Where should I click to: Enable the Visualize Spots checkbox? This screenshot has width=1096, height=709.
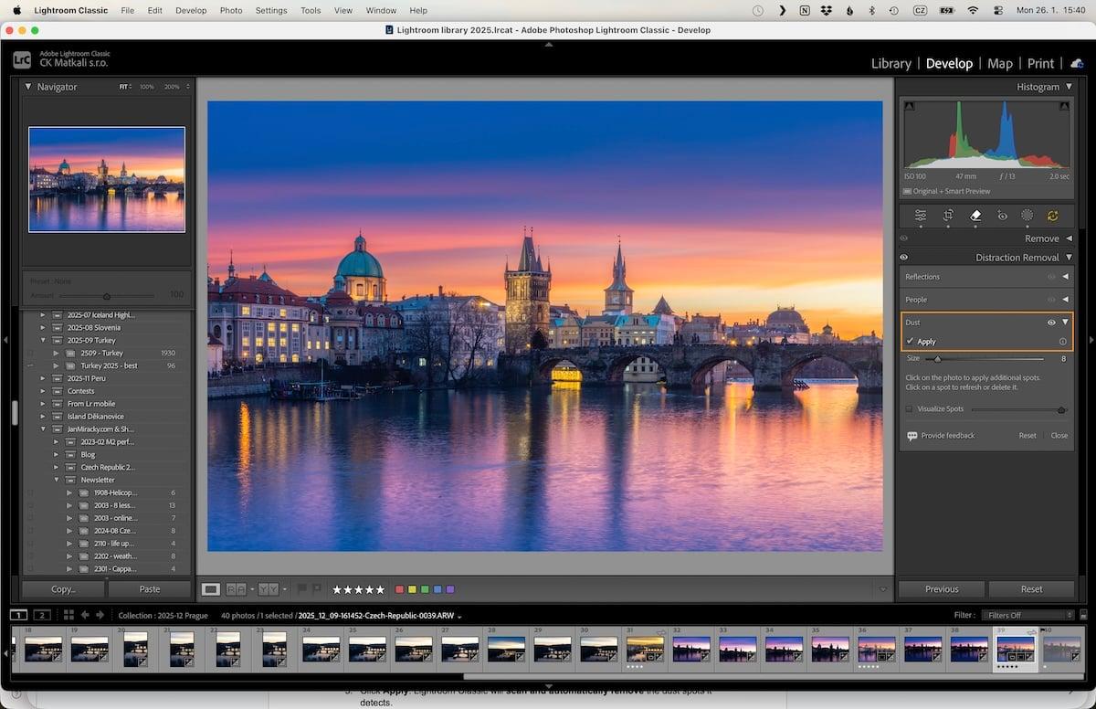(x=909, y=409)
